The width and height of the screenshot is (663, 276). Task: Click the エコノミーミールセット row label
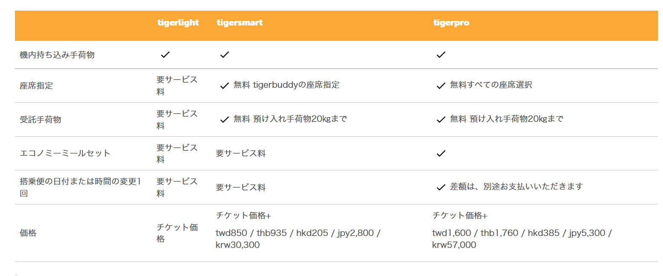tap(65, 153)
